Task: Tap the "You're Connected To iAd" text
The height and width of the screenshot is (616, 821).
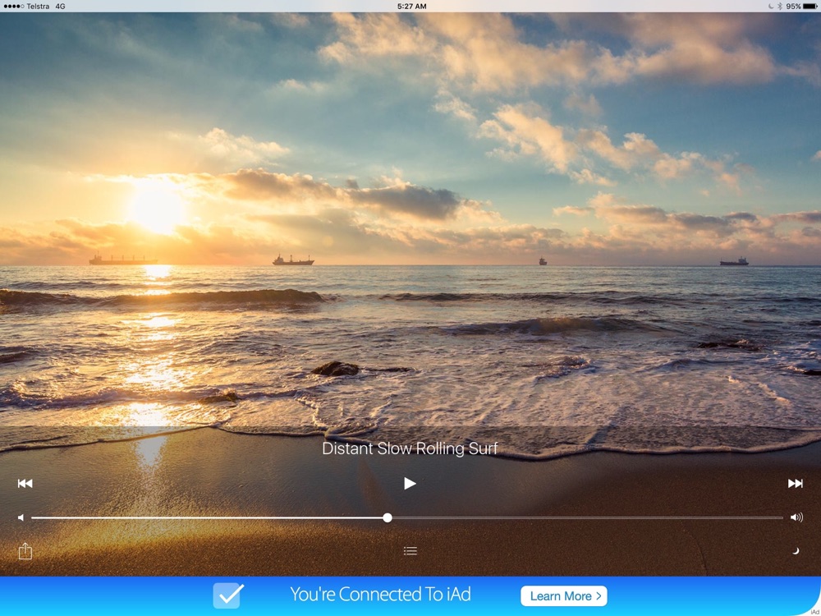Action: click(381, 595)
